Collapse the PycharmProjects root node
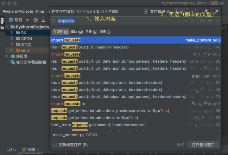The image size is (228, 155). click(7, 27)
